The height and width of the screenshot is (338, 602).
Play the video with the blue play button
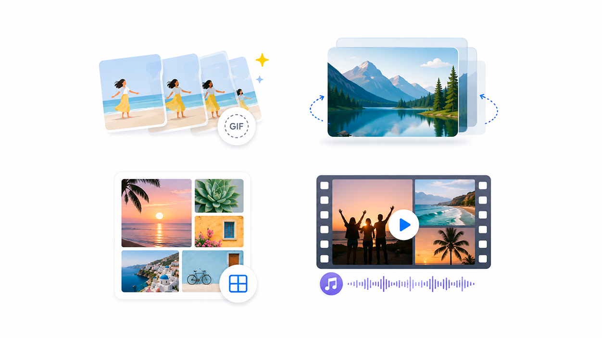coord(404,224)
